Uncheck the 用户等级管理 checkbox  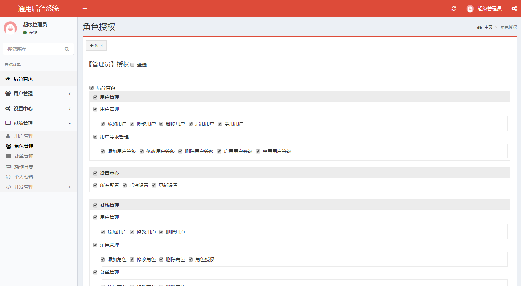[95, 137]
